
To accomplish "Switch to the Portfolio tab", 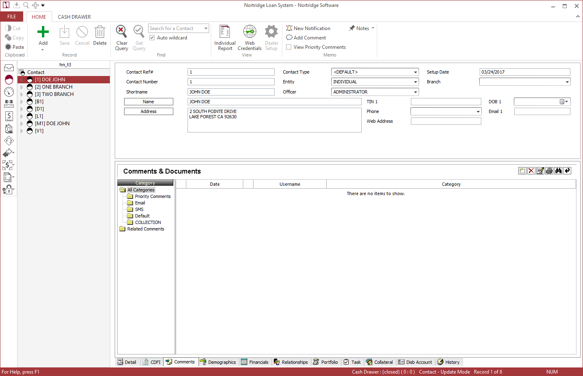I will click(x=325, y=362).
